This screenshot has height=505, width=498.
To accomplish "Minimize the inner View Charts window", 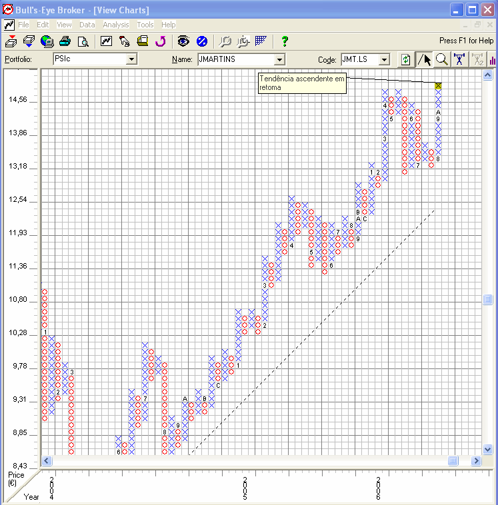I will click(465, 25).
